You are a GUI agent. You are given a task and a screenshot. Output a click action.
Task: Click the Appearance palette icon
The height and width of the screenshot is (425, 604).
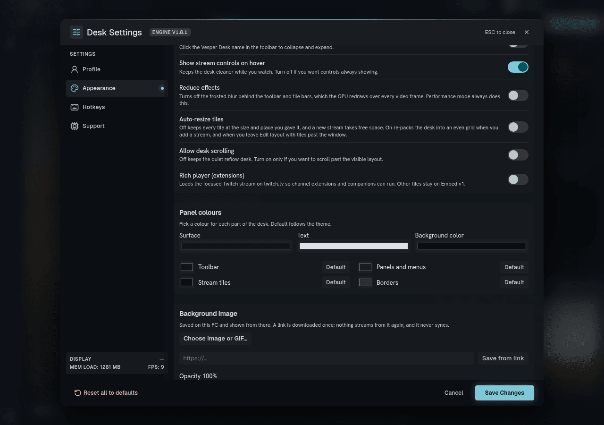coord(75,88)
